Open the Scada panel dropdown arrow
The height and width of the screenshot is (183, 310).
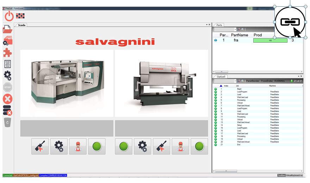click(x=207, y=25)
